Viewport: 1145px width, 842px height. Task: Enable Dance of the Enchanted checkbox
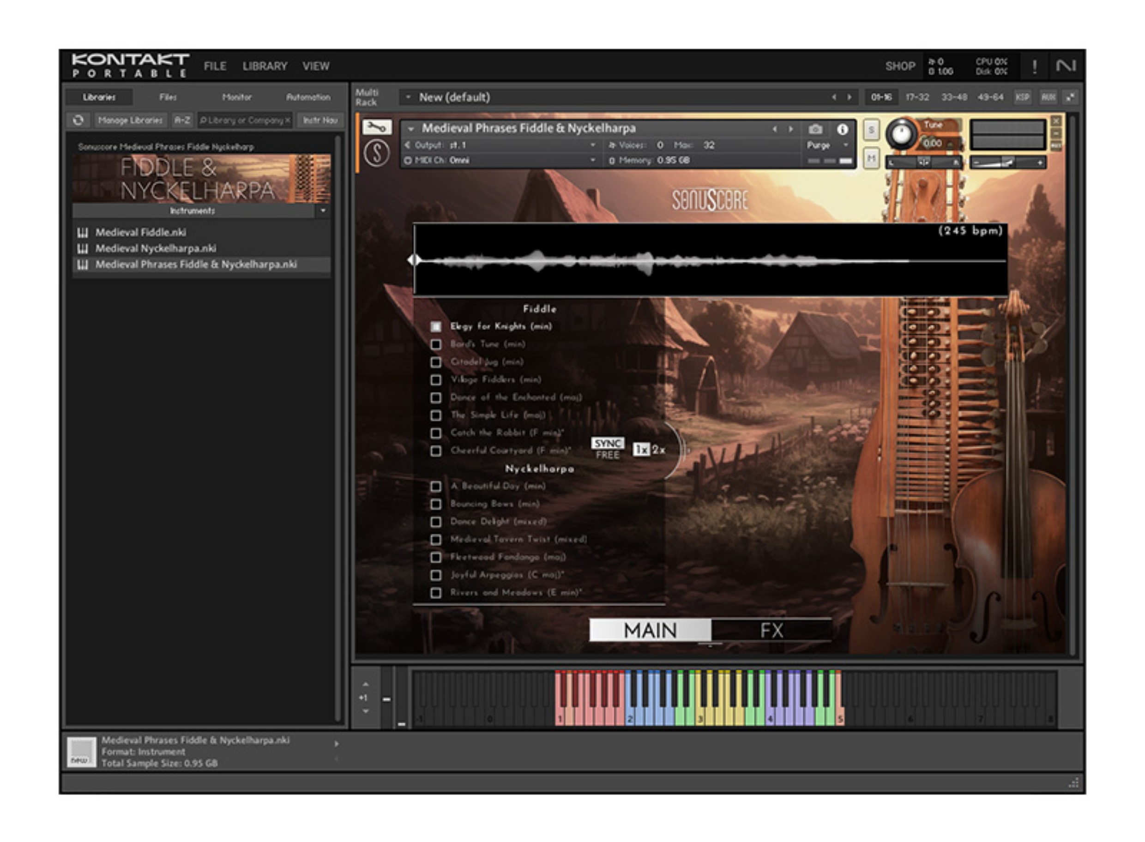click(x=436, y=397)
